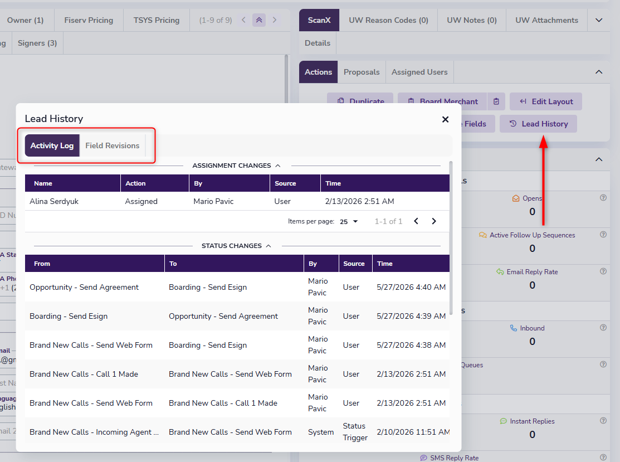Click the Inbound phone icon
The image size is (620, 462).
pyautogui.click(x=513, y=328)
